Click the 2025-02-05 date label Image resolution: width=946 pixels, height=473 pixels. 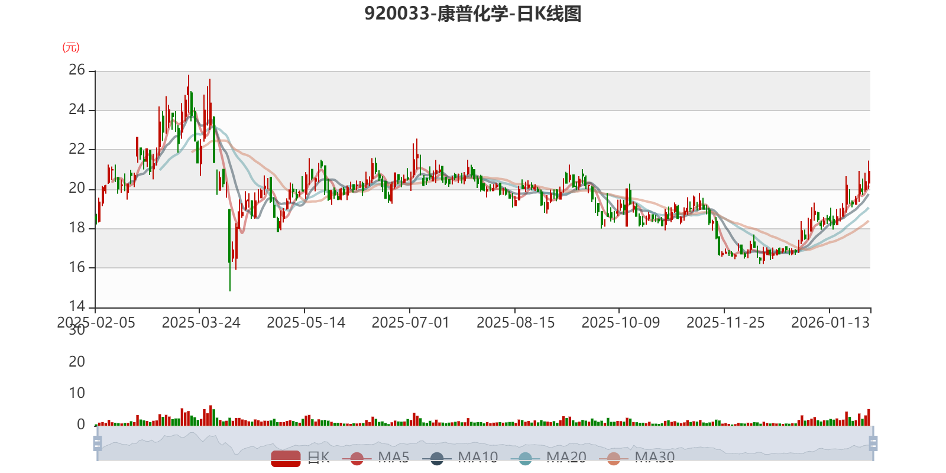pyautogui.click(x=96, y=323)
